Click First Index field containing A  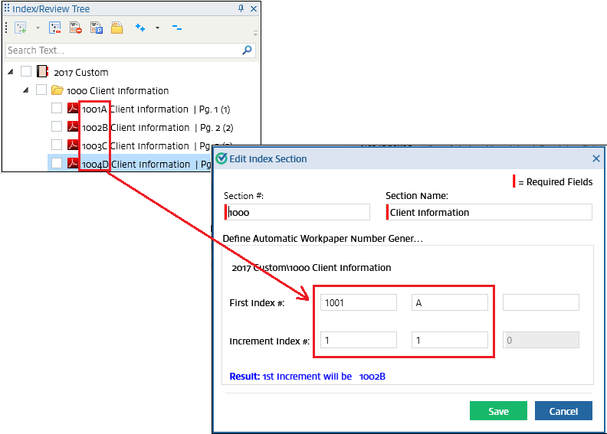[x=450, y=302]
